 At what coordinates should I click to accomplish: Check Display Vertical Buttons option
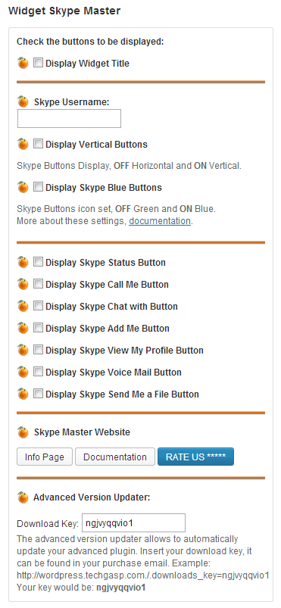pyautogui.click(x=38, y=144)
